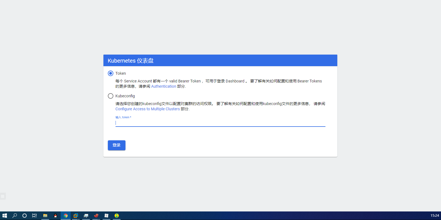This screenshot has width=441, height=220.
Task: Switch to Google Chrome in taskbar
Action: [x=66, y=216]
